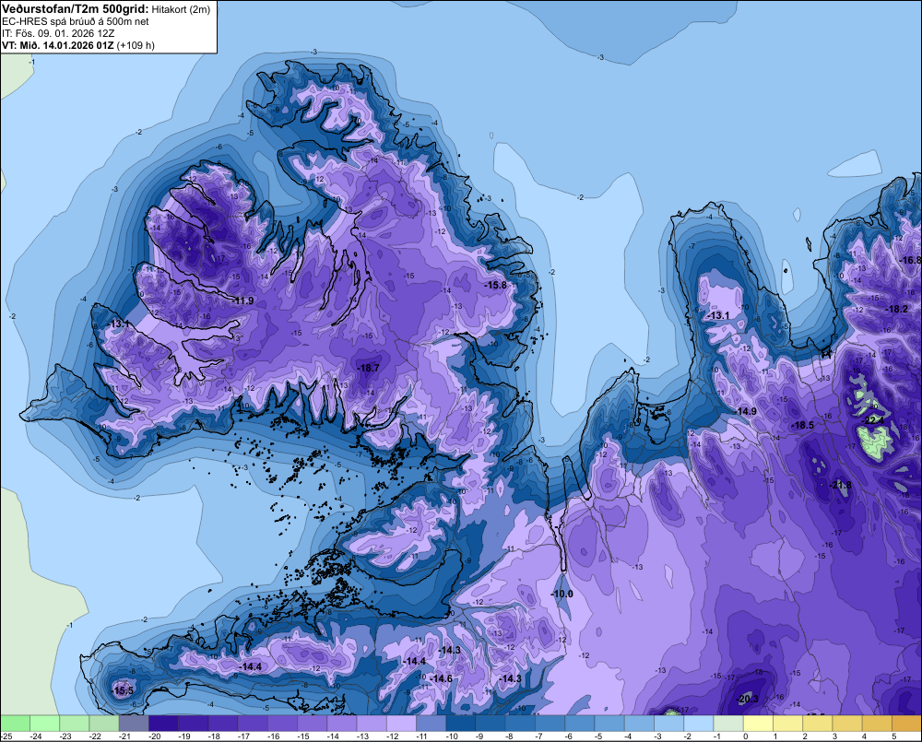Select the -11.9 temperature label

tap(242, 301)
